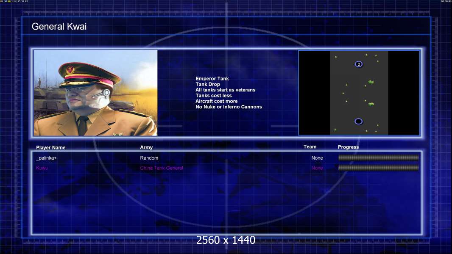Click the General Kwai title text

pyautogui.click(x=59, y=27)
